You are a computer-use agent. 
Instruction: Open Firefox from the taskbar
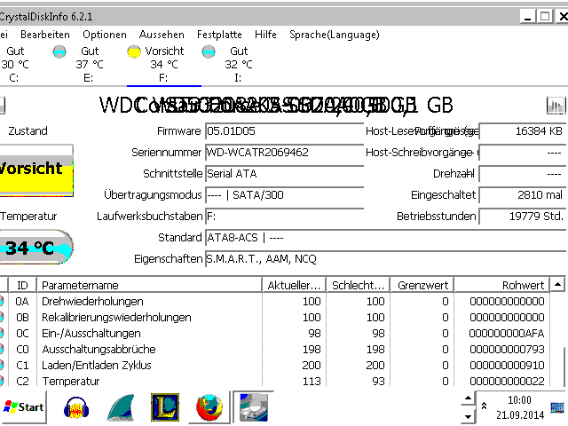(209, 407)
